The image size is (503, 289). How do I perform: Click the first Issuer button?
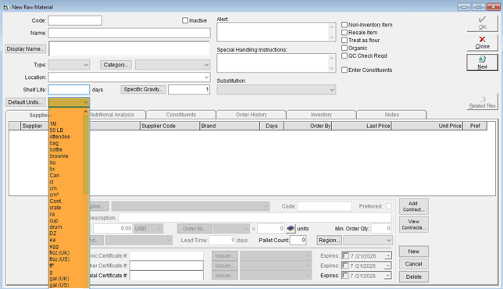click(x=225, y=256)
